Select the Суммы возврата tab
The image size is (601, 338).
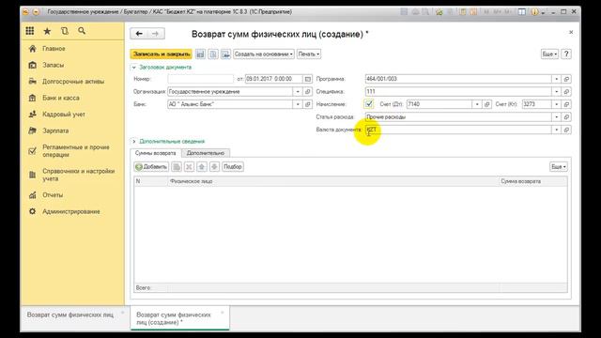click(156, 153)
